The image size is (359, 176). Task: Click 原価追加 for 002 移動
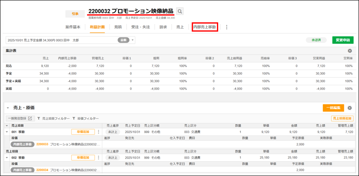[x=83, y=158]
